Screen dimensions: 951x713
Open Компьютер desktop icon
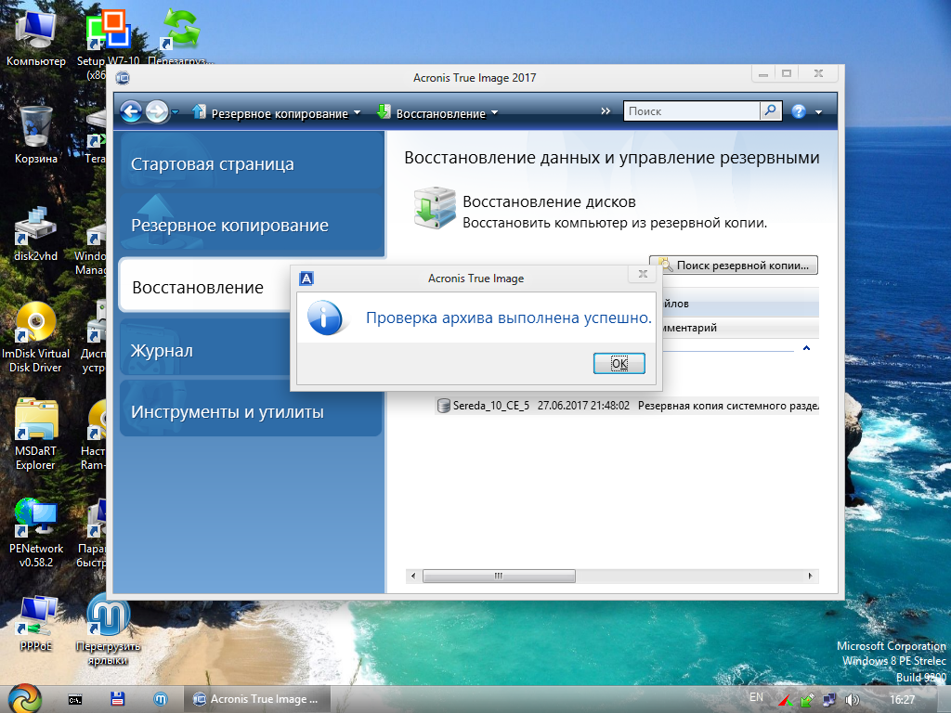click(36, 38)
